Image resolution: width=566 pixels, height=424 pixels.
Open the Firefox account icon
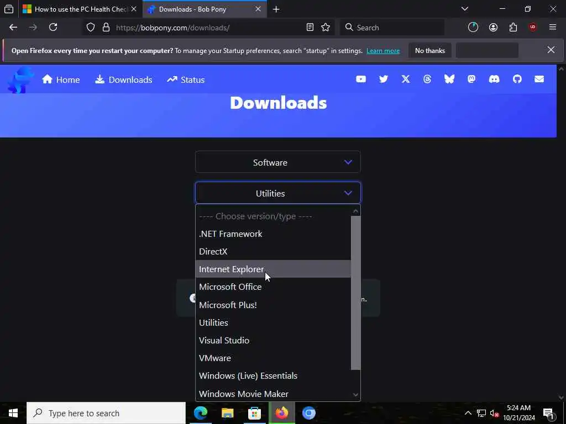pyautogui.click(x=493, y=28)
